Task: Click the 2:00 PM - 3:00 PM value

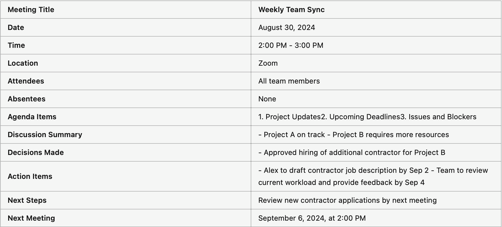Action: point(291,45)
